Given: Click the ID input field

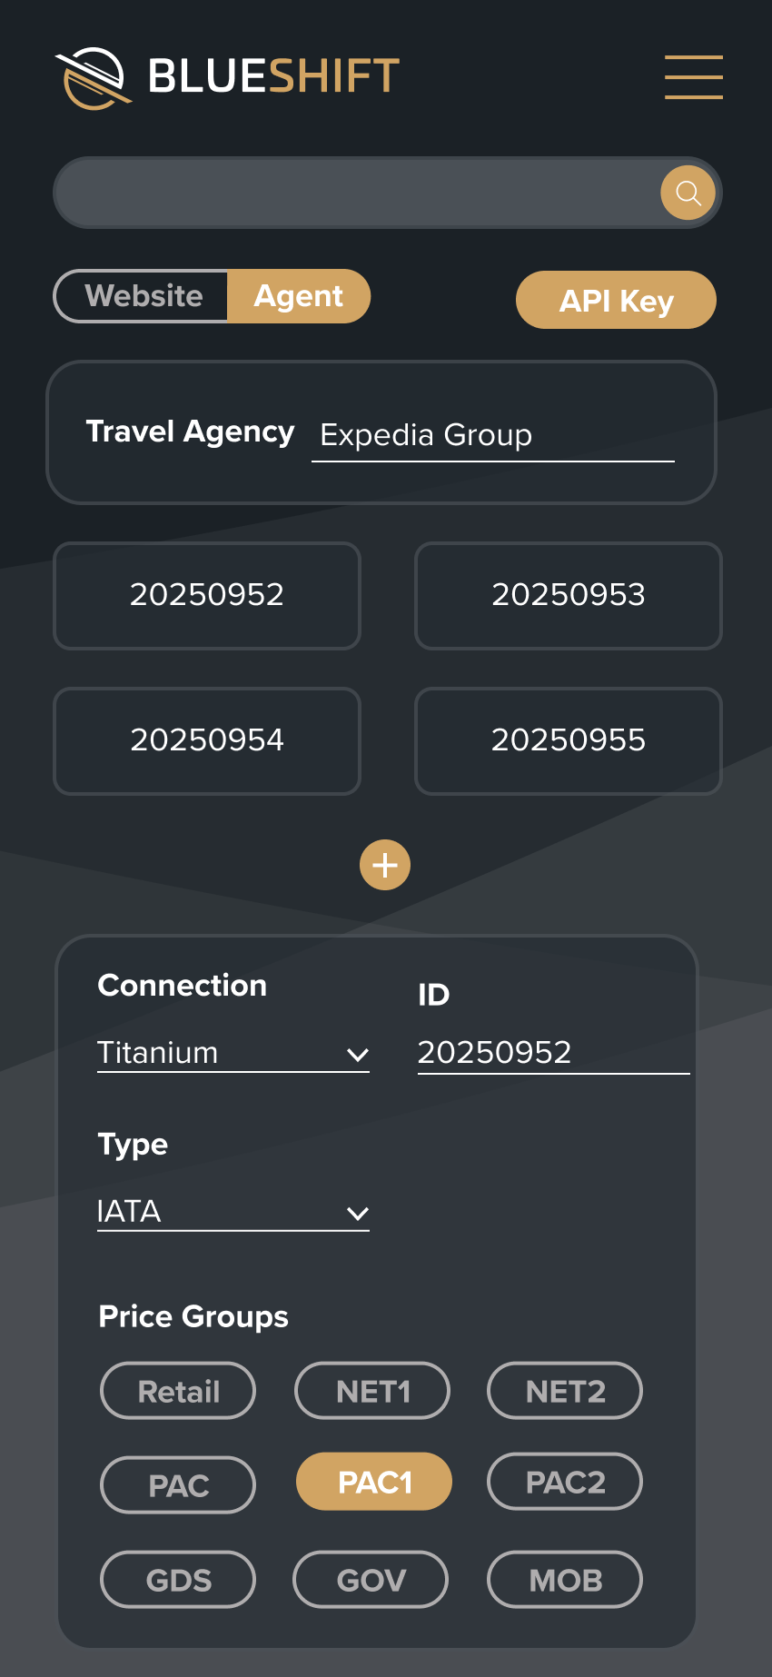Looking at the screenshot, I should pos(552,1053).
